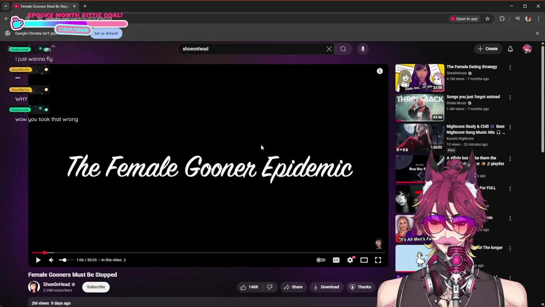Send Thanks to the creator
545x307 pixels.
(360, 287)
